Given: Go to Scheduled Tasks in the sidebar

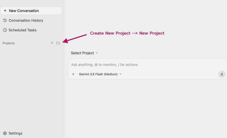Looking at the screenshot, I should (x=23, y=30).
